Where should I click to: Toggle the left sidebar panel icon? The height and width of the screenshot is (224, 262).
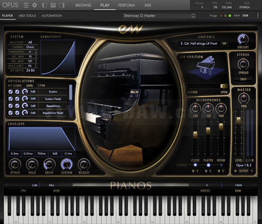(44, 5)
